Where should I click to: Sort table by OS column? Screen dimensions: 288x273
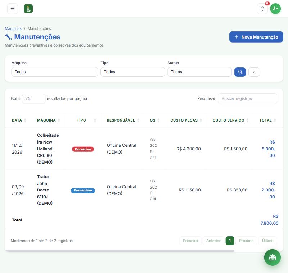pyautogui.click(x=155, y=120)
